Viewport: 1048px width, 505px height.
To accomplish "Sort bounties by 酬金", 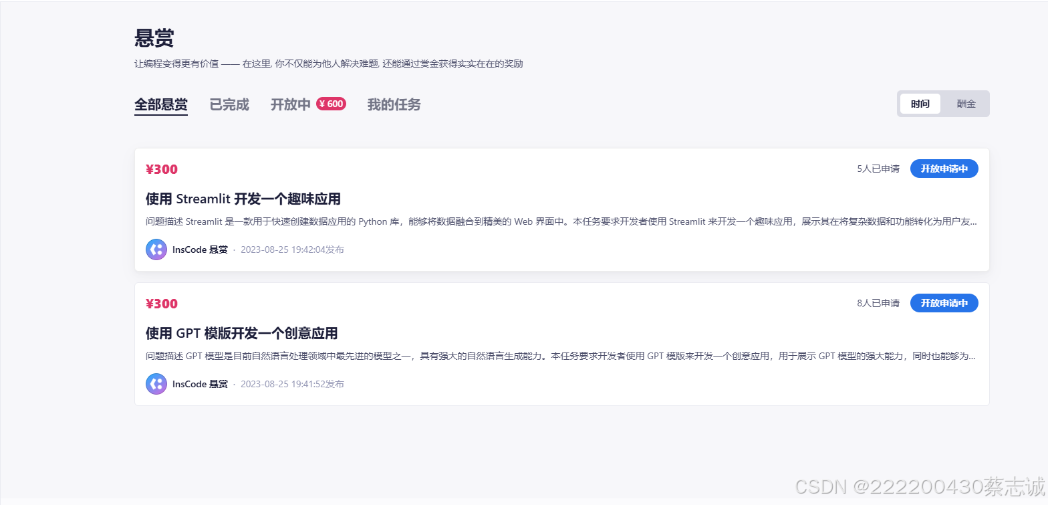I will click(x=966, y=104).
